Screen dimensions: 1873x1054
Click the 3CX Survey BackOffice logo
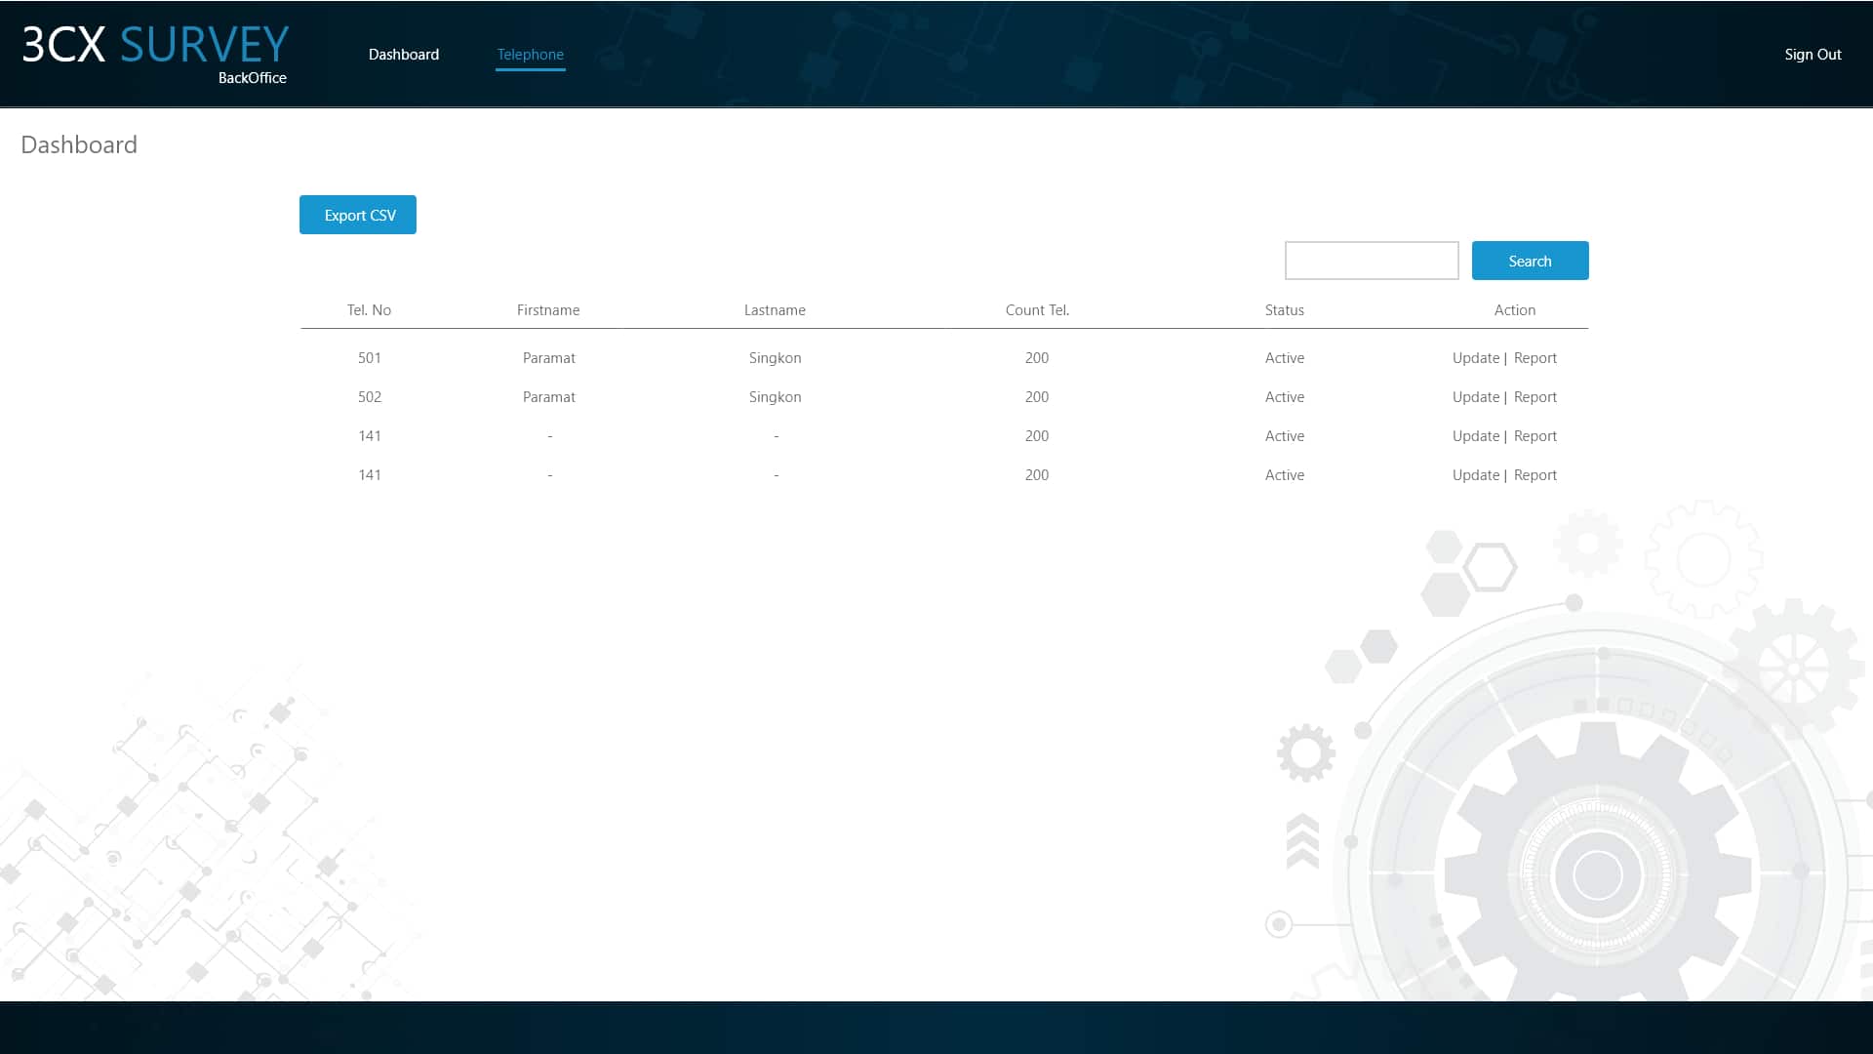(154, 54)
